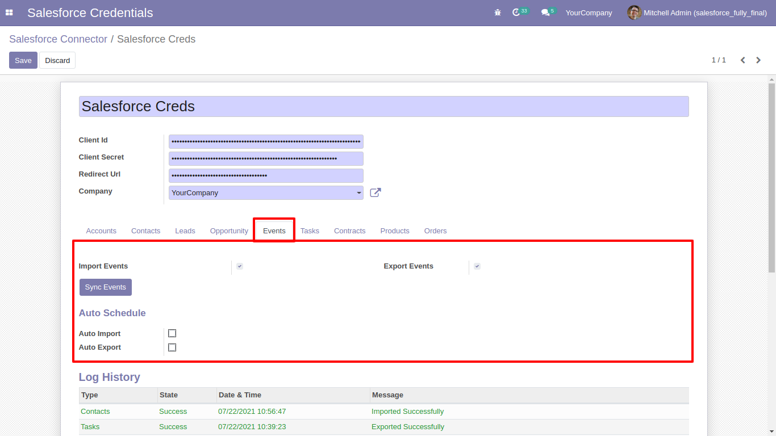This screenshot has width=776, height=436.
Task: Click the Save button
Action: click(x=23, y=60)
